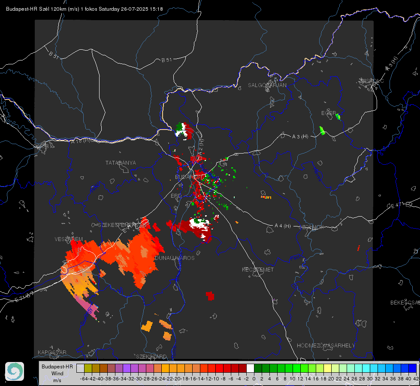Select the bright green swatch between 10 and 12
Image resolution: width=420 pixels, height=386 pixels.
tap(296, 368)
